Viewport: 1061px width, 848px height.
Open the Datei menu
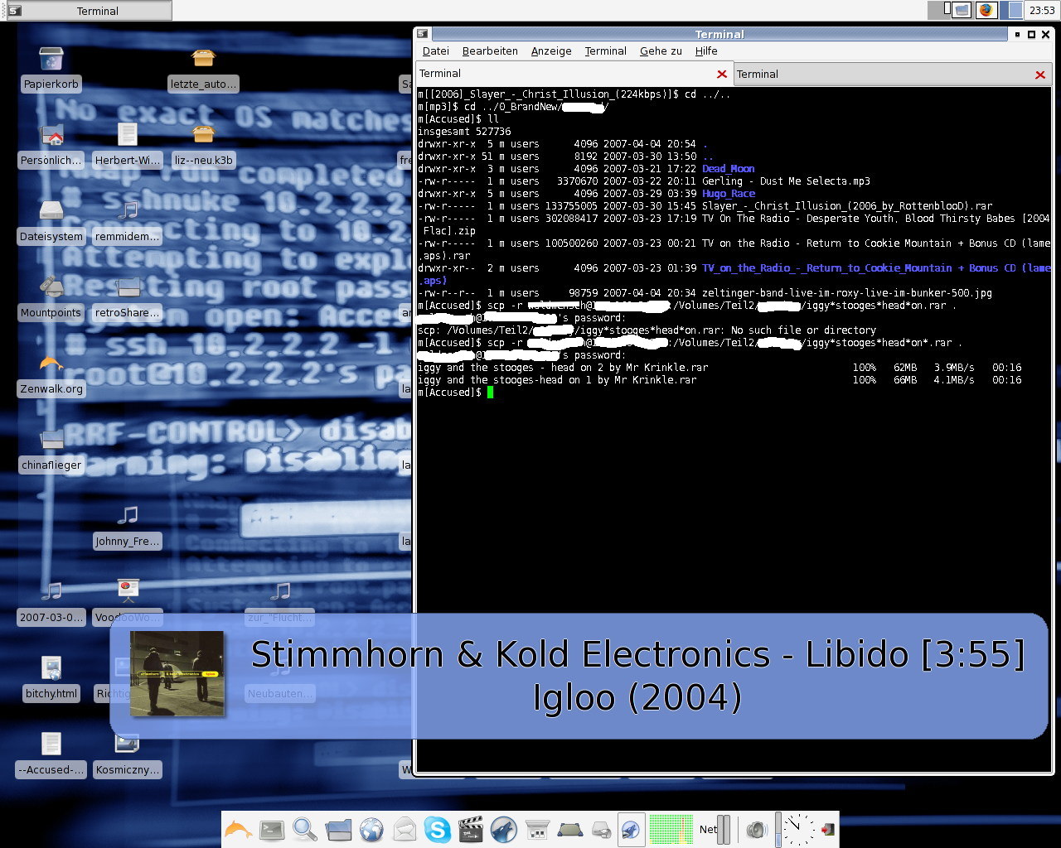click(436, 51)
